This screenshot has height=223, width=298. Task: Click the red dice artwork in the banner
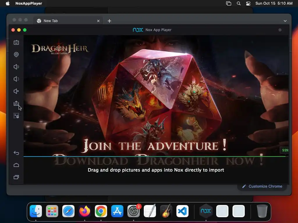point(157,95)
